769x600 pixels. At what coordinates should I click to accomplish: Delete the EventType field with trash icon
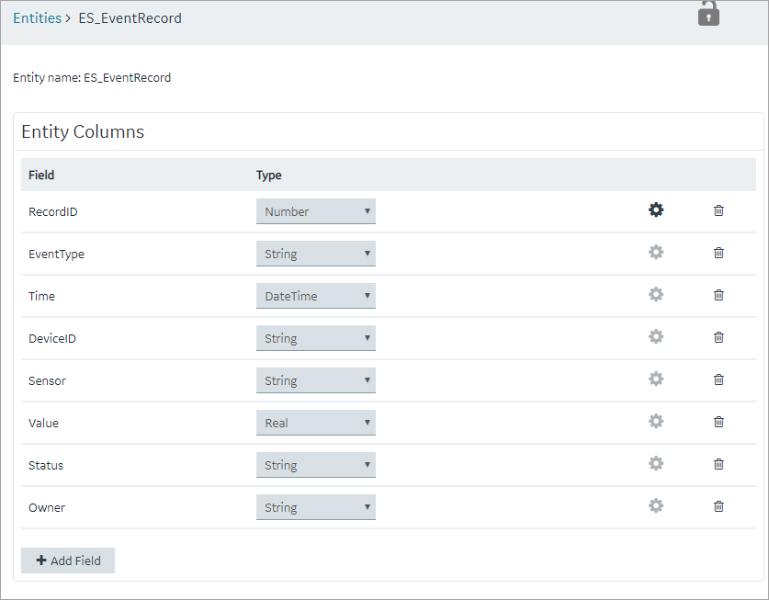click(718, 253)
